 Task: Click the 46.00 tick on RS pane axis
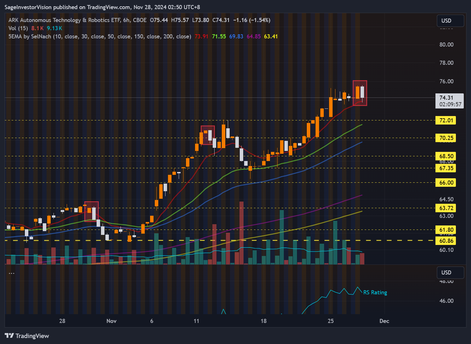click(x=446, y=301)
